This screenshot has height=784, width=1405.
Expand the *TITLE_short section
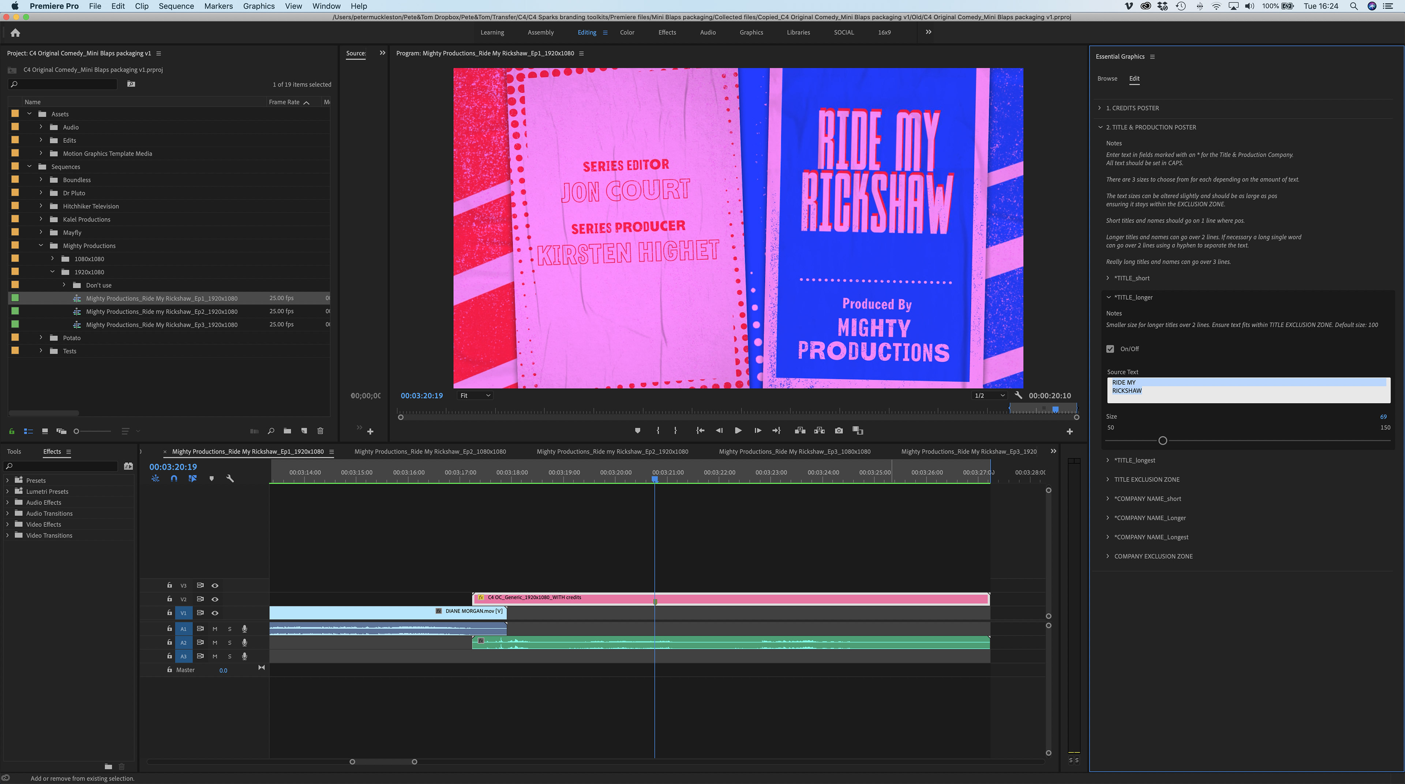point(1108,278)
